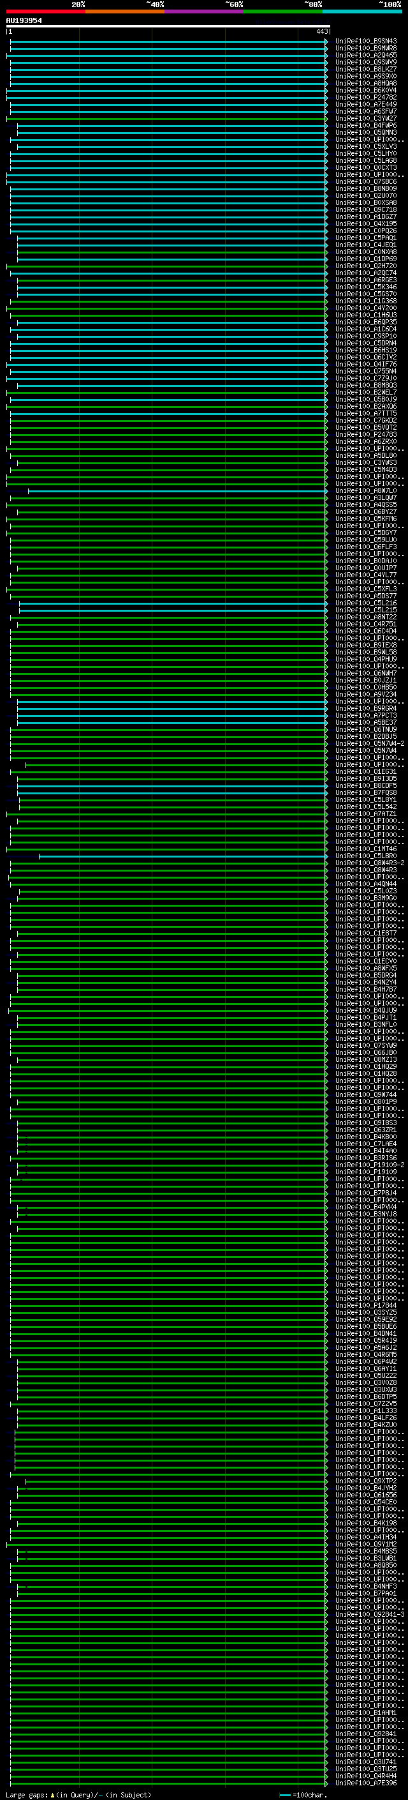
Task: Click the label UniRef100_C1MT46
Action: (x=366, y=849)
